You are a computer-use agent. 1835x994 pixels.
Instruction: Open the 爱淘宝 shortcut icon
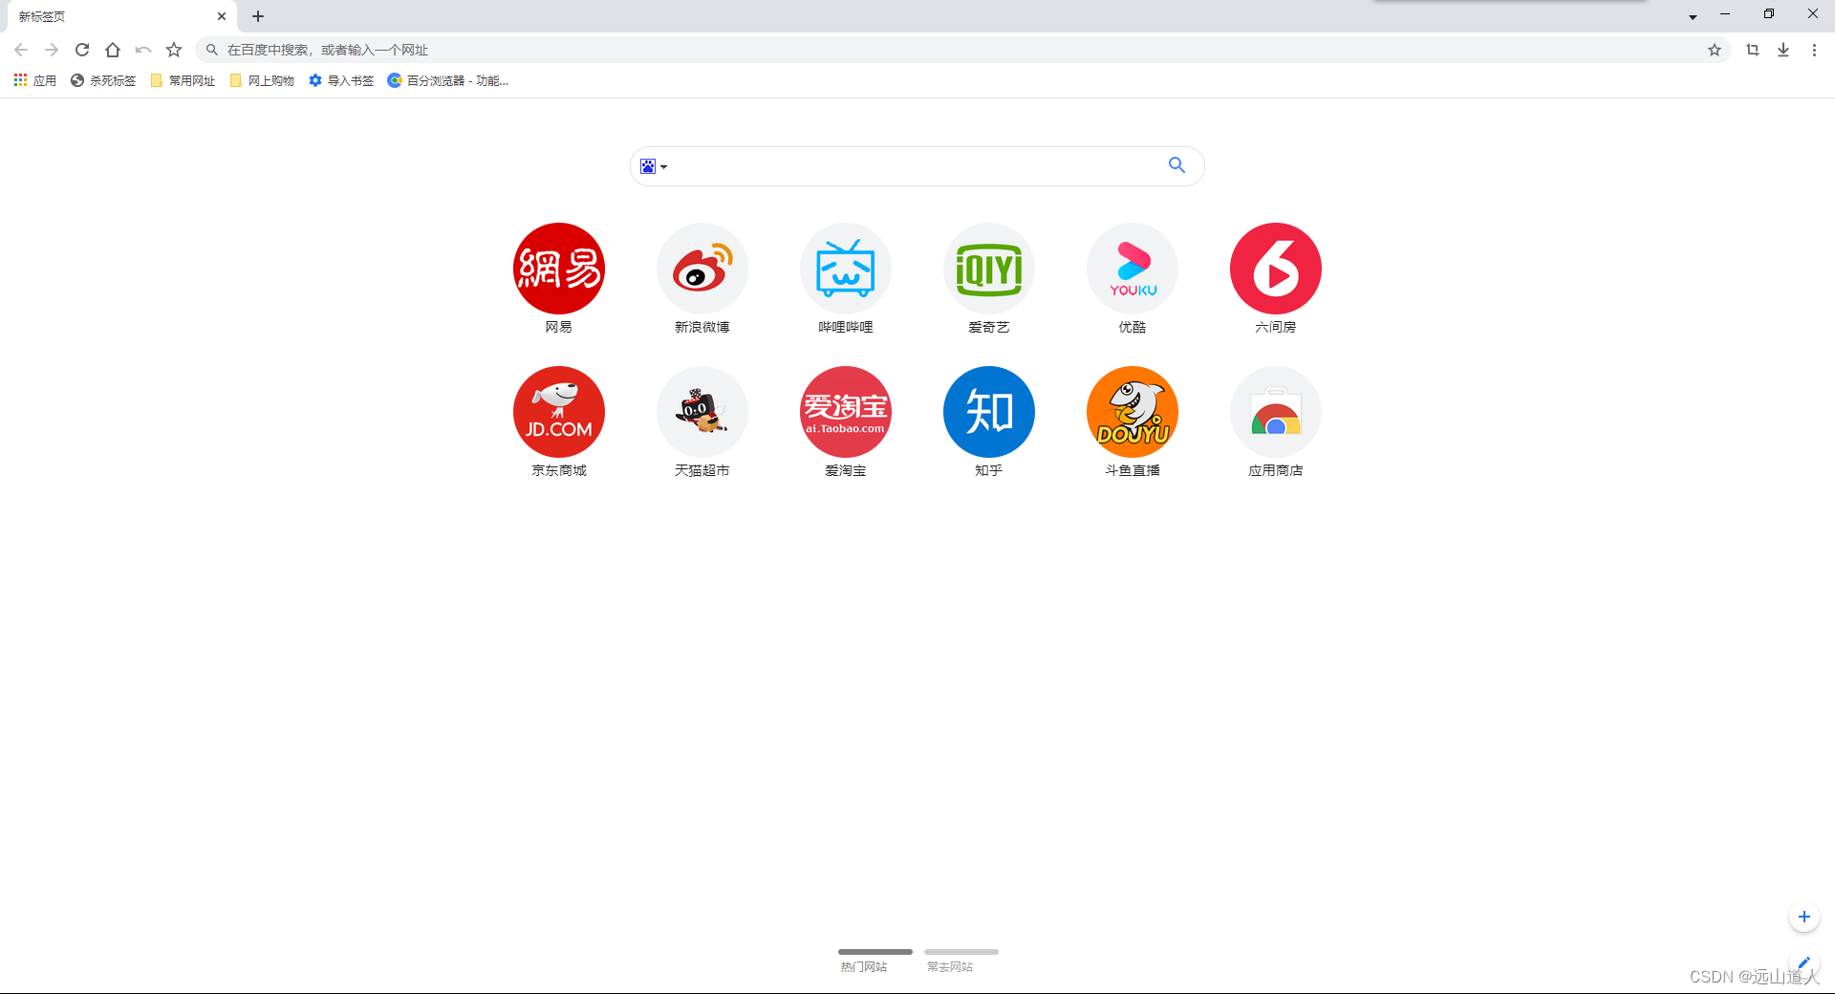(x=846, y=412)
